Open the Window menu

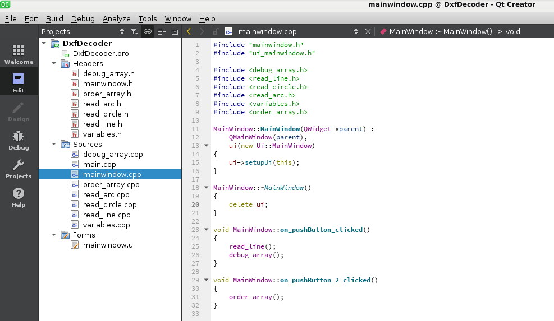[178, 18]
